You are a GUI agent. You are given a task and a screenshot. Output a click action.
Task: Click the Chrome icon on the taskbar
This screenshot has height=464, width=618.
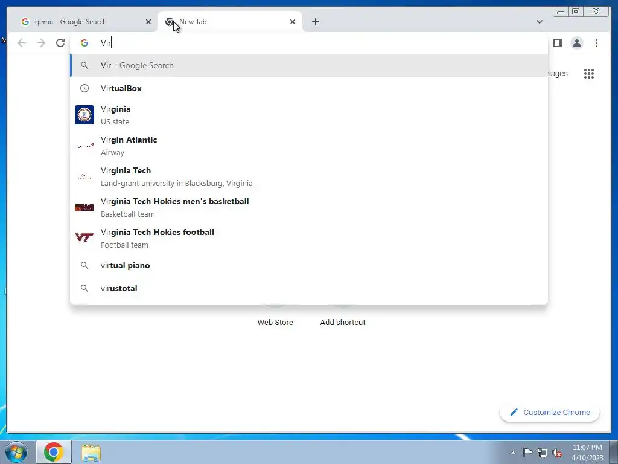[x=54, y=452]
